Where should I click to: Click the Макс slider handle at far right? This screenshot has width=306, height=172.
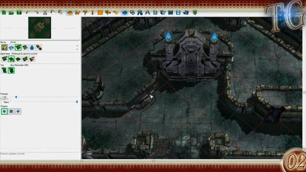point(77,102)
